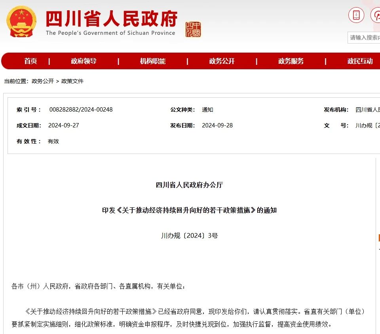Click the 成文日期 value 2024-09-27

click(63, 125)
